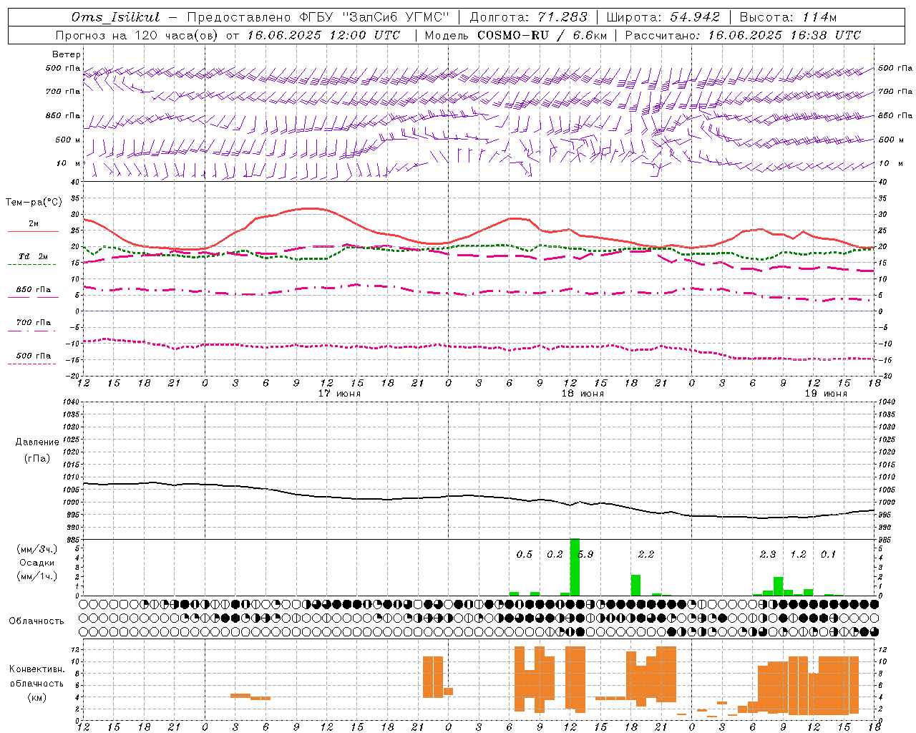Click forecast start time 16.06.2025 12:00 UTC
916x733 pixels.
[323, 35]
